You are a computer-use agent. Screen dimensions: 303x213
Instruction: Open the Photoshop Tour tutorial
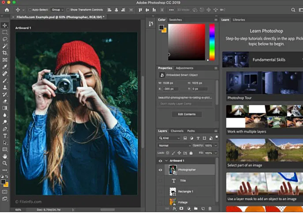[x=265, y=86]
